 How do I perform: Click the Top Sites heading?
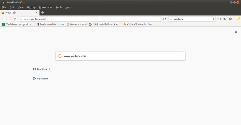(x=42, y=69)
